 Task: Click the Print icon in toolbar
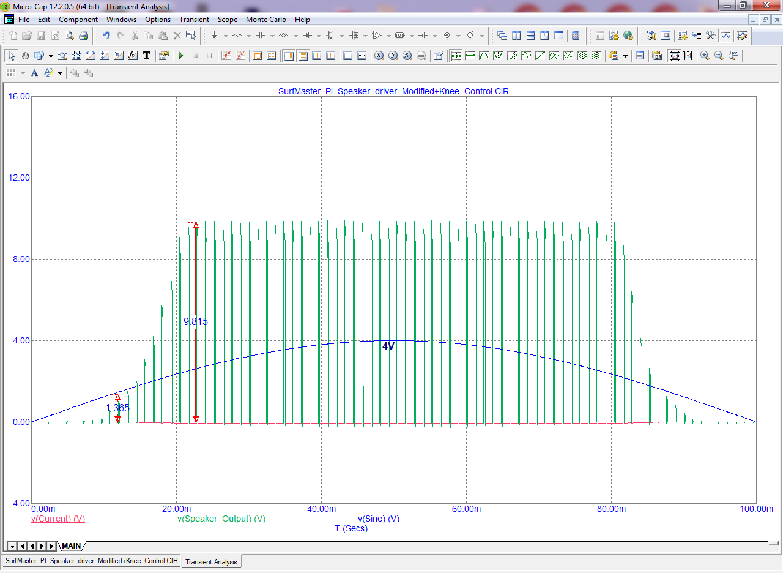(83, 36)
